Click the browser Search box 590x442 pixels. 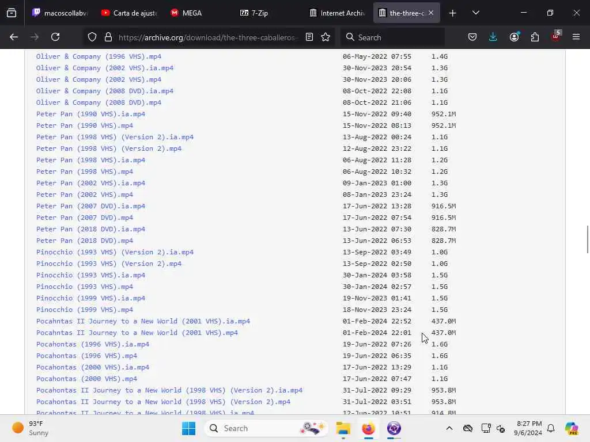click(393, 37)
